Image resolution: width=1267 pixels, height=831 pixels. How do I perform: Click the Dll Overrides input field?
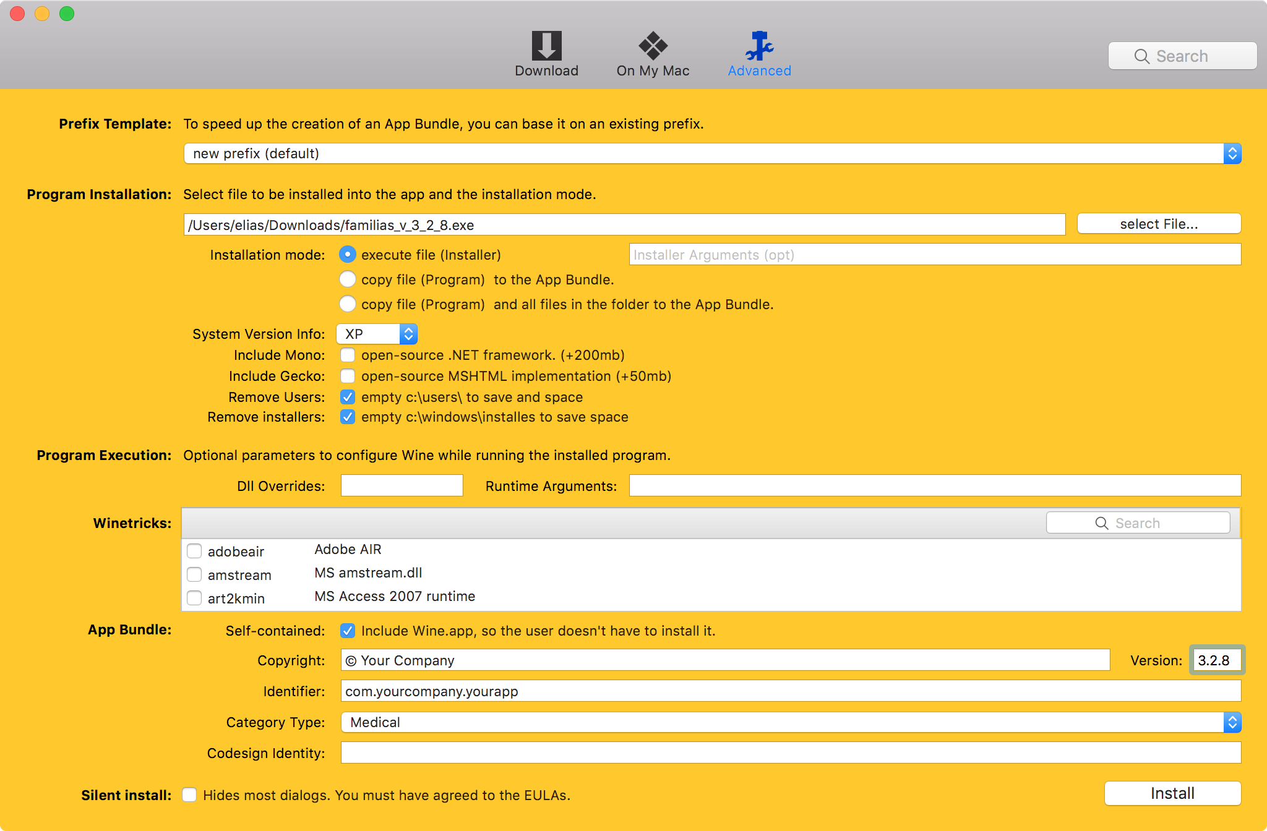(x=401, y=485)
